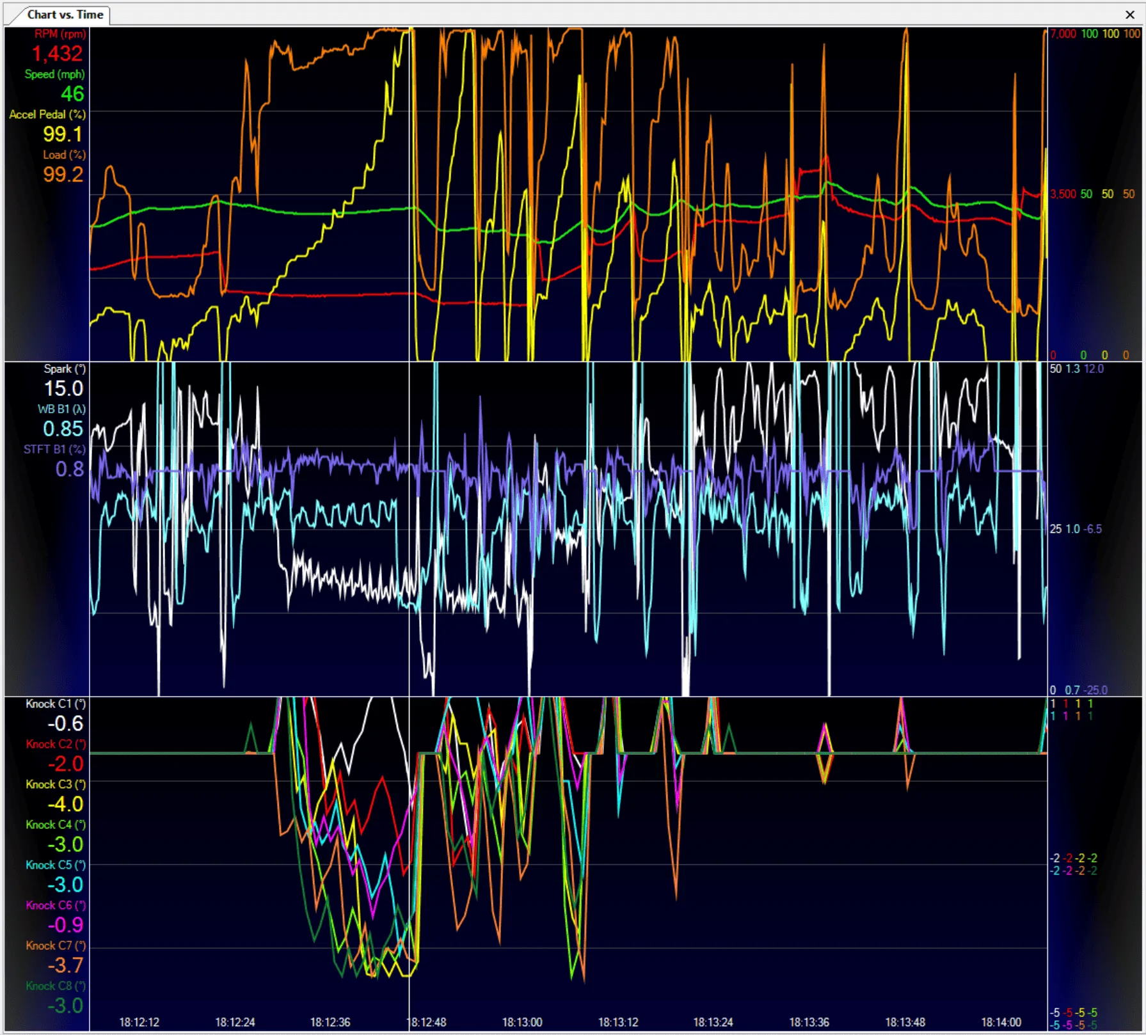Click the 3,500 RPM scale midpoint
The height and width of the screenshot is (1035, 1146).
pyautogui.click(x=1063, y=194)
